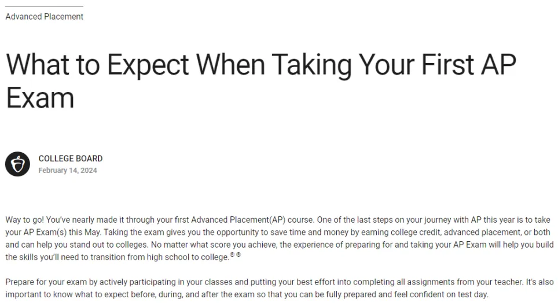Click "Advanced Placement(AP)" in the first paragraph
This screenshot has height=306, width=558.
[238, 220]
